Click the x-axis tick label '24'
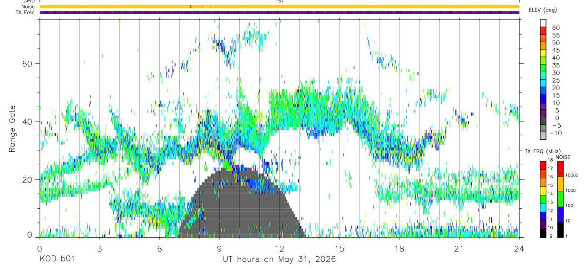This screenshot has width=584, height=269. (x=519, y=249)
